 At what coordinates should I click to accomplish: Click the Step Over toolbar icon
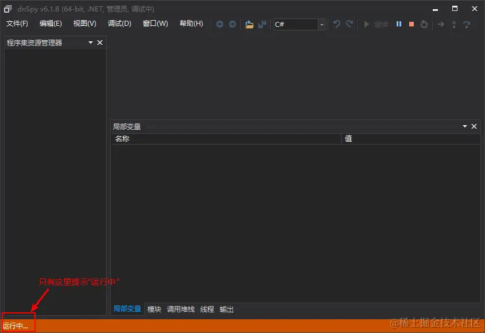(x=467, y=24)
